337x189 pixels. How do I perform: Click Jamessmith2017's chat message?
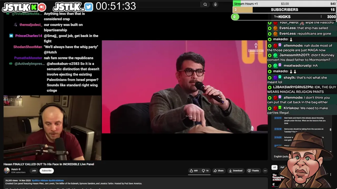click(302, 57)
